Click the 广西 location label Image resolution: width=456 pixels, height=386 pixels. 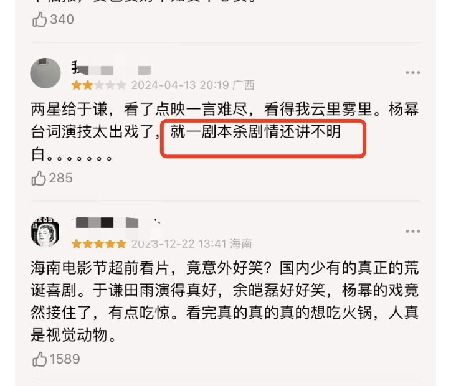(x=244, y=85)
